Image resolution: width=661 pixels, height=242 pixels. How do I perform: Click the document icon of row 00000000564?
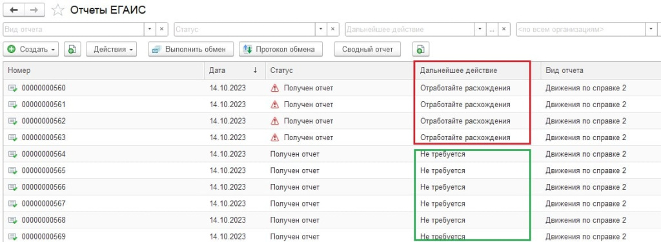click(x=13, y=154)
